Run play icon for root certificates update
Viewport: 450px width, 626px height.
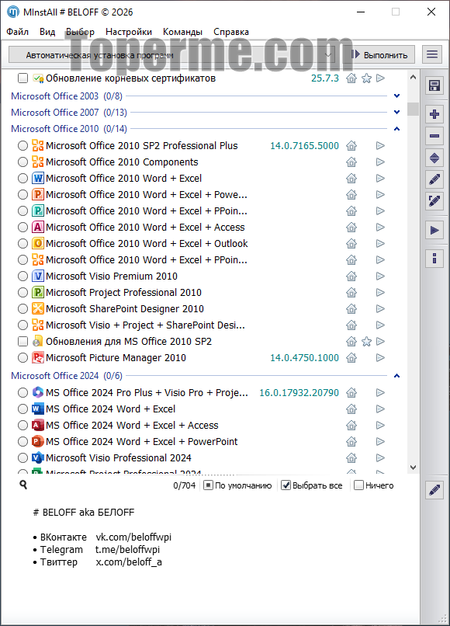[380, 78]
